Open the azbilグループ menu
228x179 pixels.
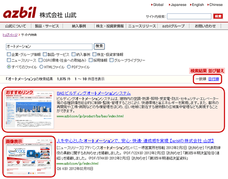(x=173, y=26)
